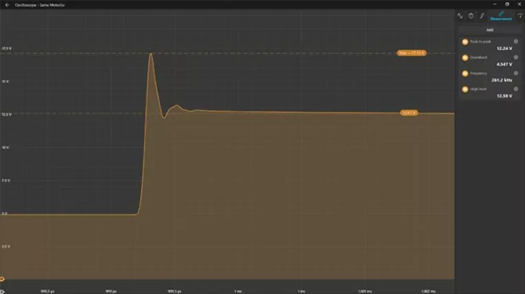Remove the Overshoot measurement
The height and width of the screenshot is (294, 525).
pos(516,57)
